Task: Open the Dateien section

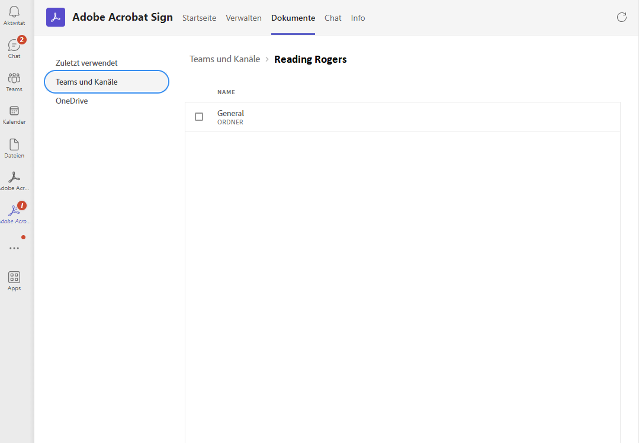Action: 14,147
